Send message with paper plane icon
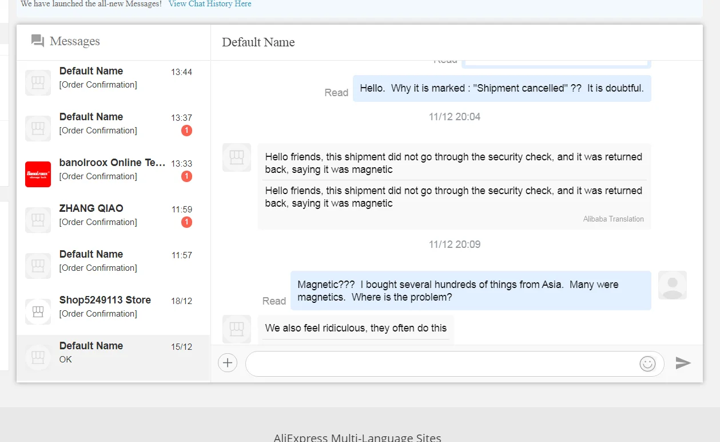This screenshot has height=442, width=720. click(683, 363)
